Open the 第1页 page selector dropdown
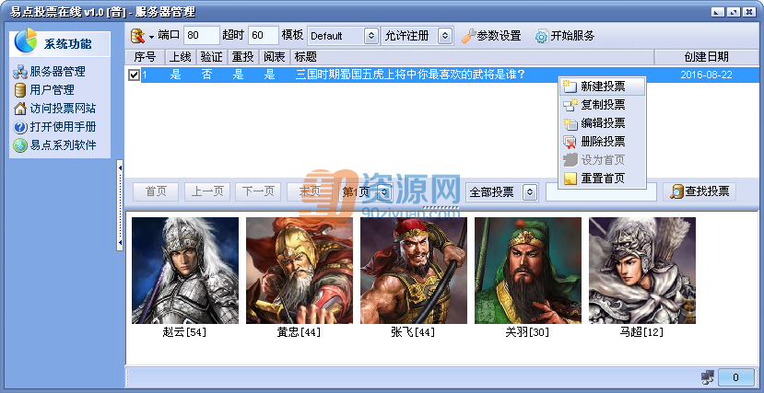764x393 pixels. tap(385, 192)
